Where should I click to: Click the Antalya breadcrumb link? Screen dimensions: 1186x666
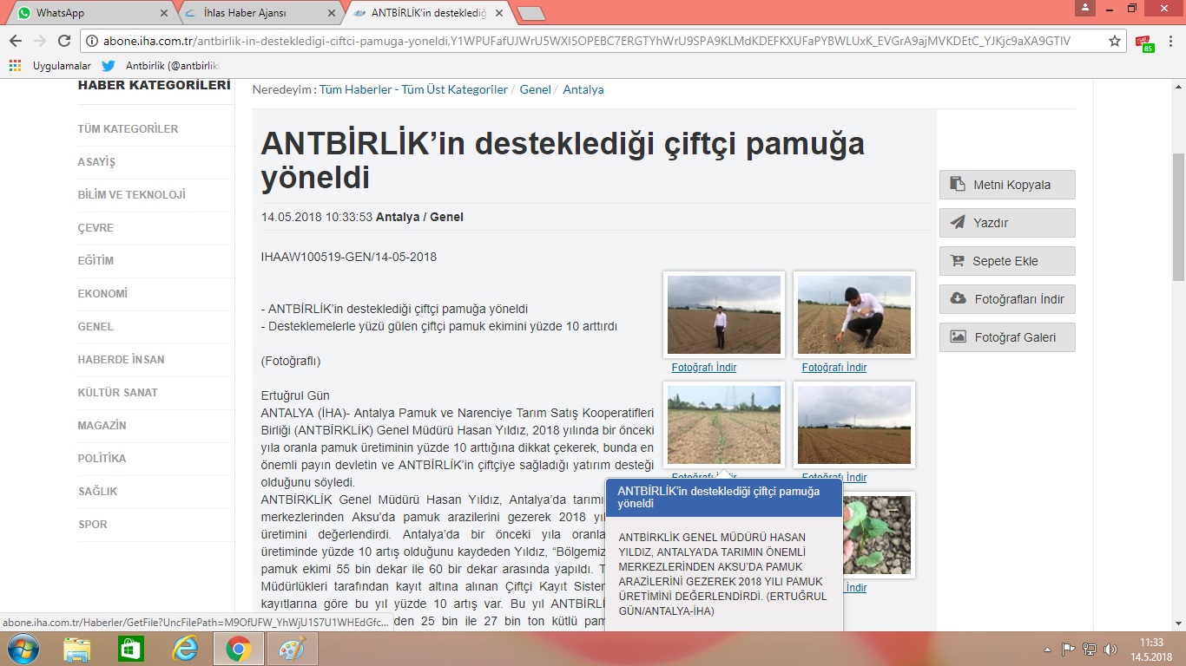pos(583,89)
